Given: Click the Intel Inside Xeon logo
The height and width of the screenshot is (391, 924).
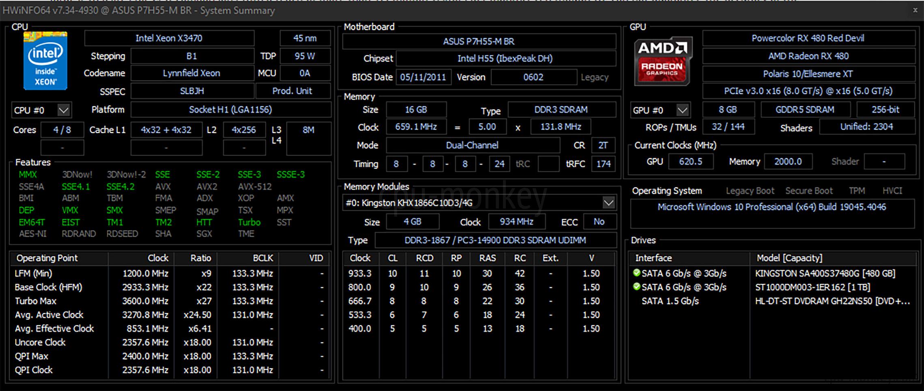Looking at the screenshot, I should [45, 60].
